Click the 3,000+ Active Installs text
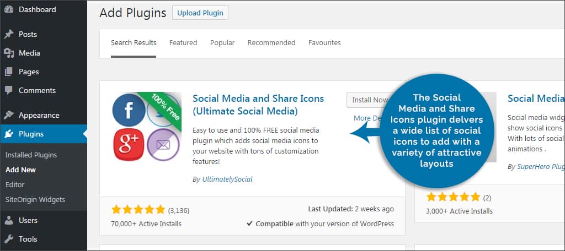565x251 pixels. 459,211
